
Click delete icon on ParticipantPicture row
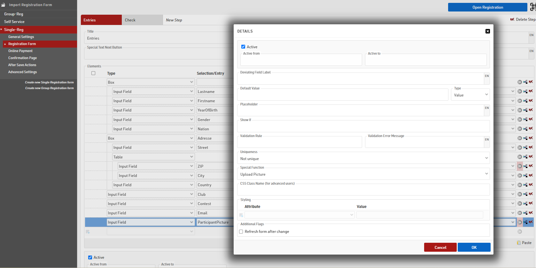pyautogui.click(x=531, y=222)
